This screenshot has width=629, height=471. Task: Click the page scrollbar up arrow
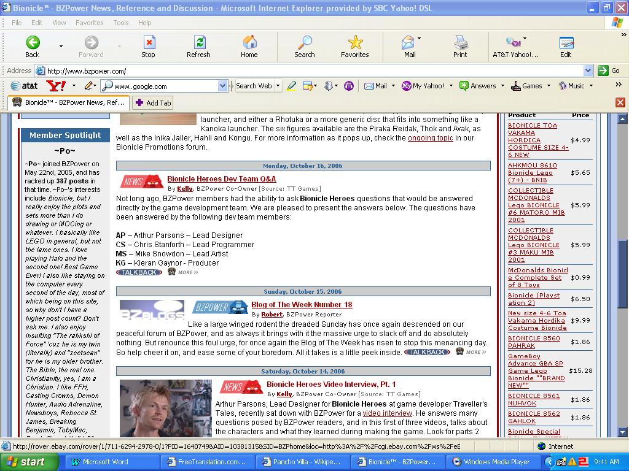(622, 119)
